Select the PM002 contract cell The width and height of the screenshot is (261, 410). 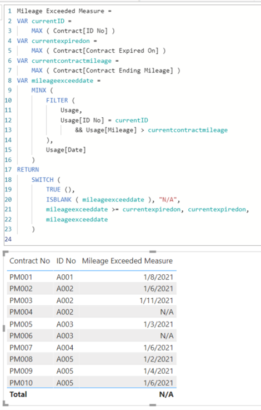tap(21, 289)
